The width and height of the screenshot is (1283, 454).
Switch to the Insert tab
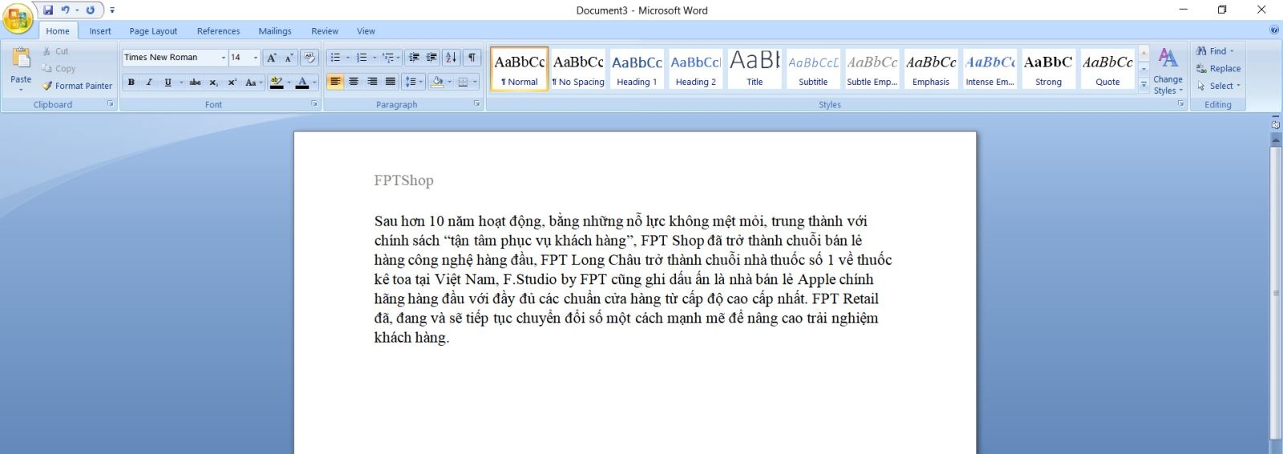(x=100, y=31)
